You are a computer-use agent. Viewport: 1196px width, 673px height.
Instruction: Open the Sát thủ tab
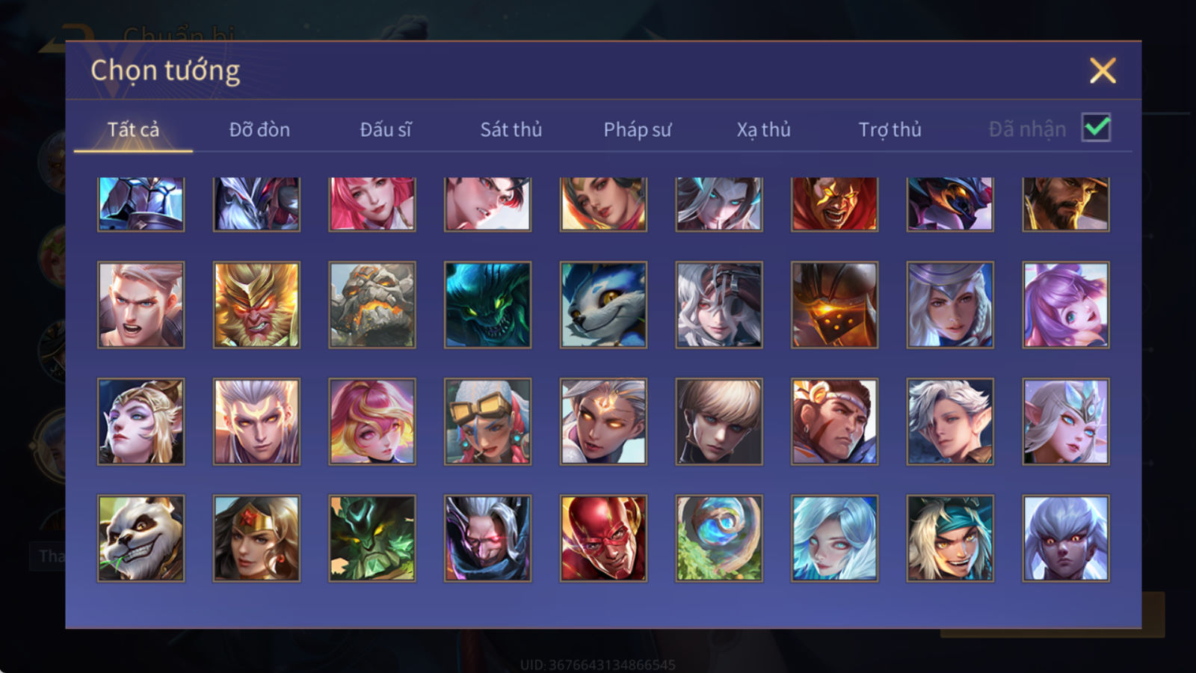click(x=511, y=129)
